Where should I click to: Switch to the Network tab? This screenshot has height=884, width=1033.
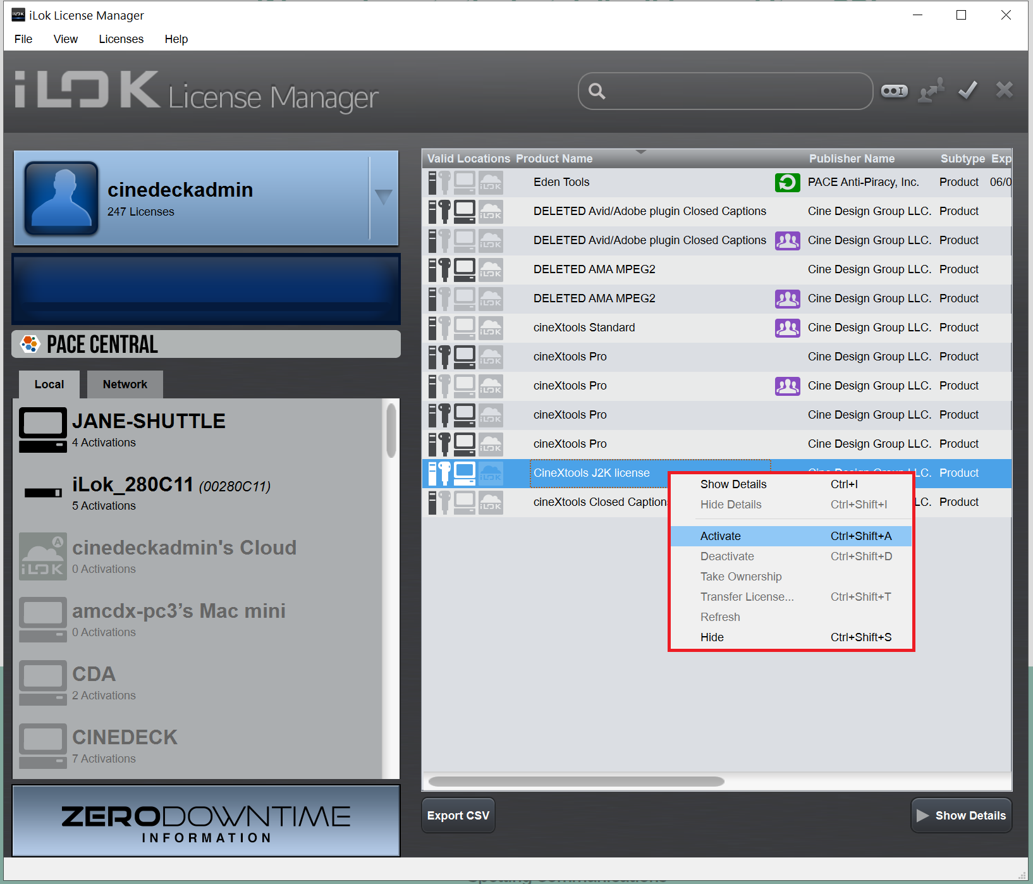pyautogui.click(x=125, y=384)
